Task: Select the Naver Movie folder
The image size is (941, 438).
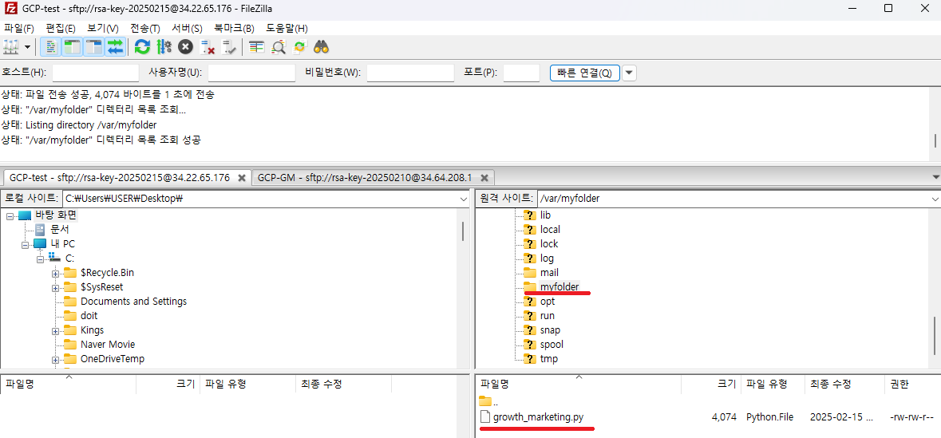Action: pos(108,345)
